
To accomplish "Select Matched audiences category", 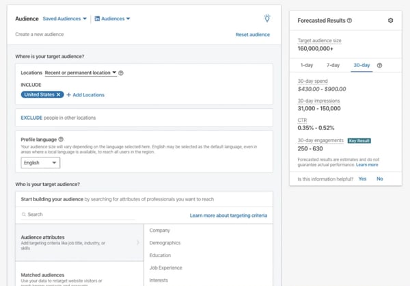I will (x=79, y=274).
